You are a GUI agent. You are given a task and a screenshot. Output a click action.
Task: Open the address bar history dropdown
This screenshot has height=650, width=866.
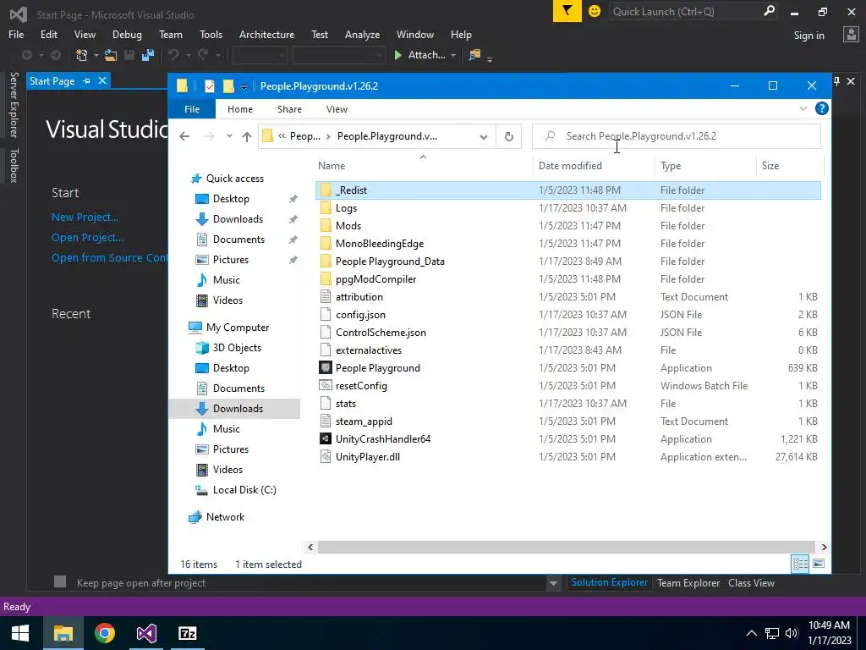click(483, 136)
